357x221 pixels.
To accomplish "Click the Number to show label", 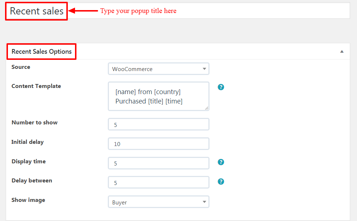I will 35,123.
